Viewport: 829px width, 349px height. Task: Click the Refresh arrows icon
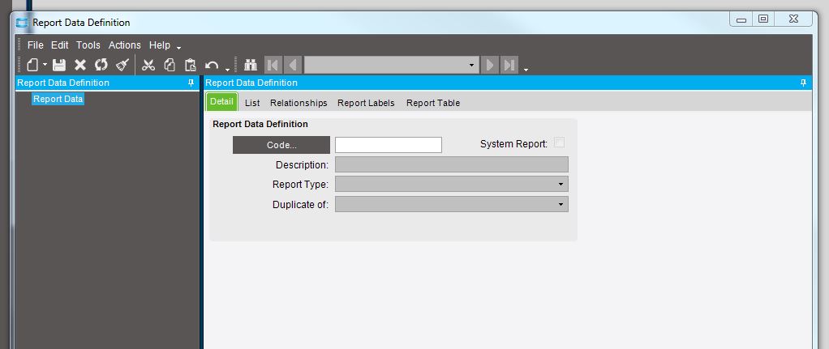(x=101, y=65)
